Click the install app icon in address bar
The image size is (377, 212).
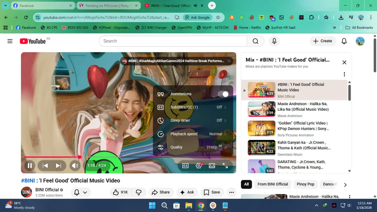(177, 17)
